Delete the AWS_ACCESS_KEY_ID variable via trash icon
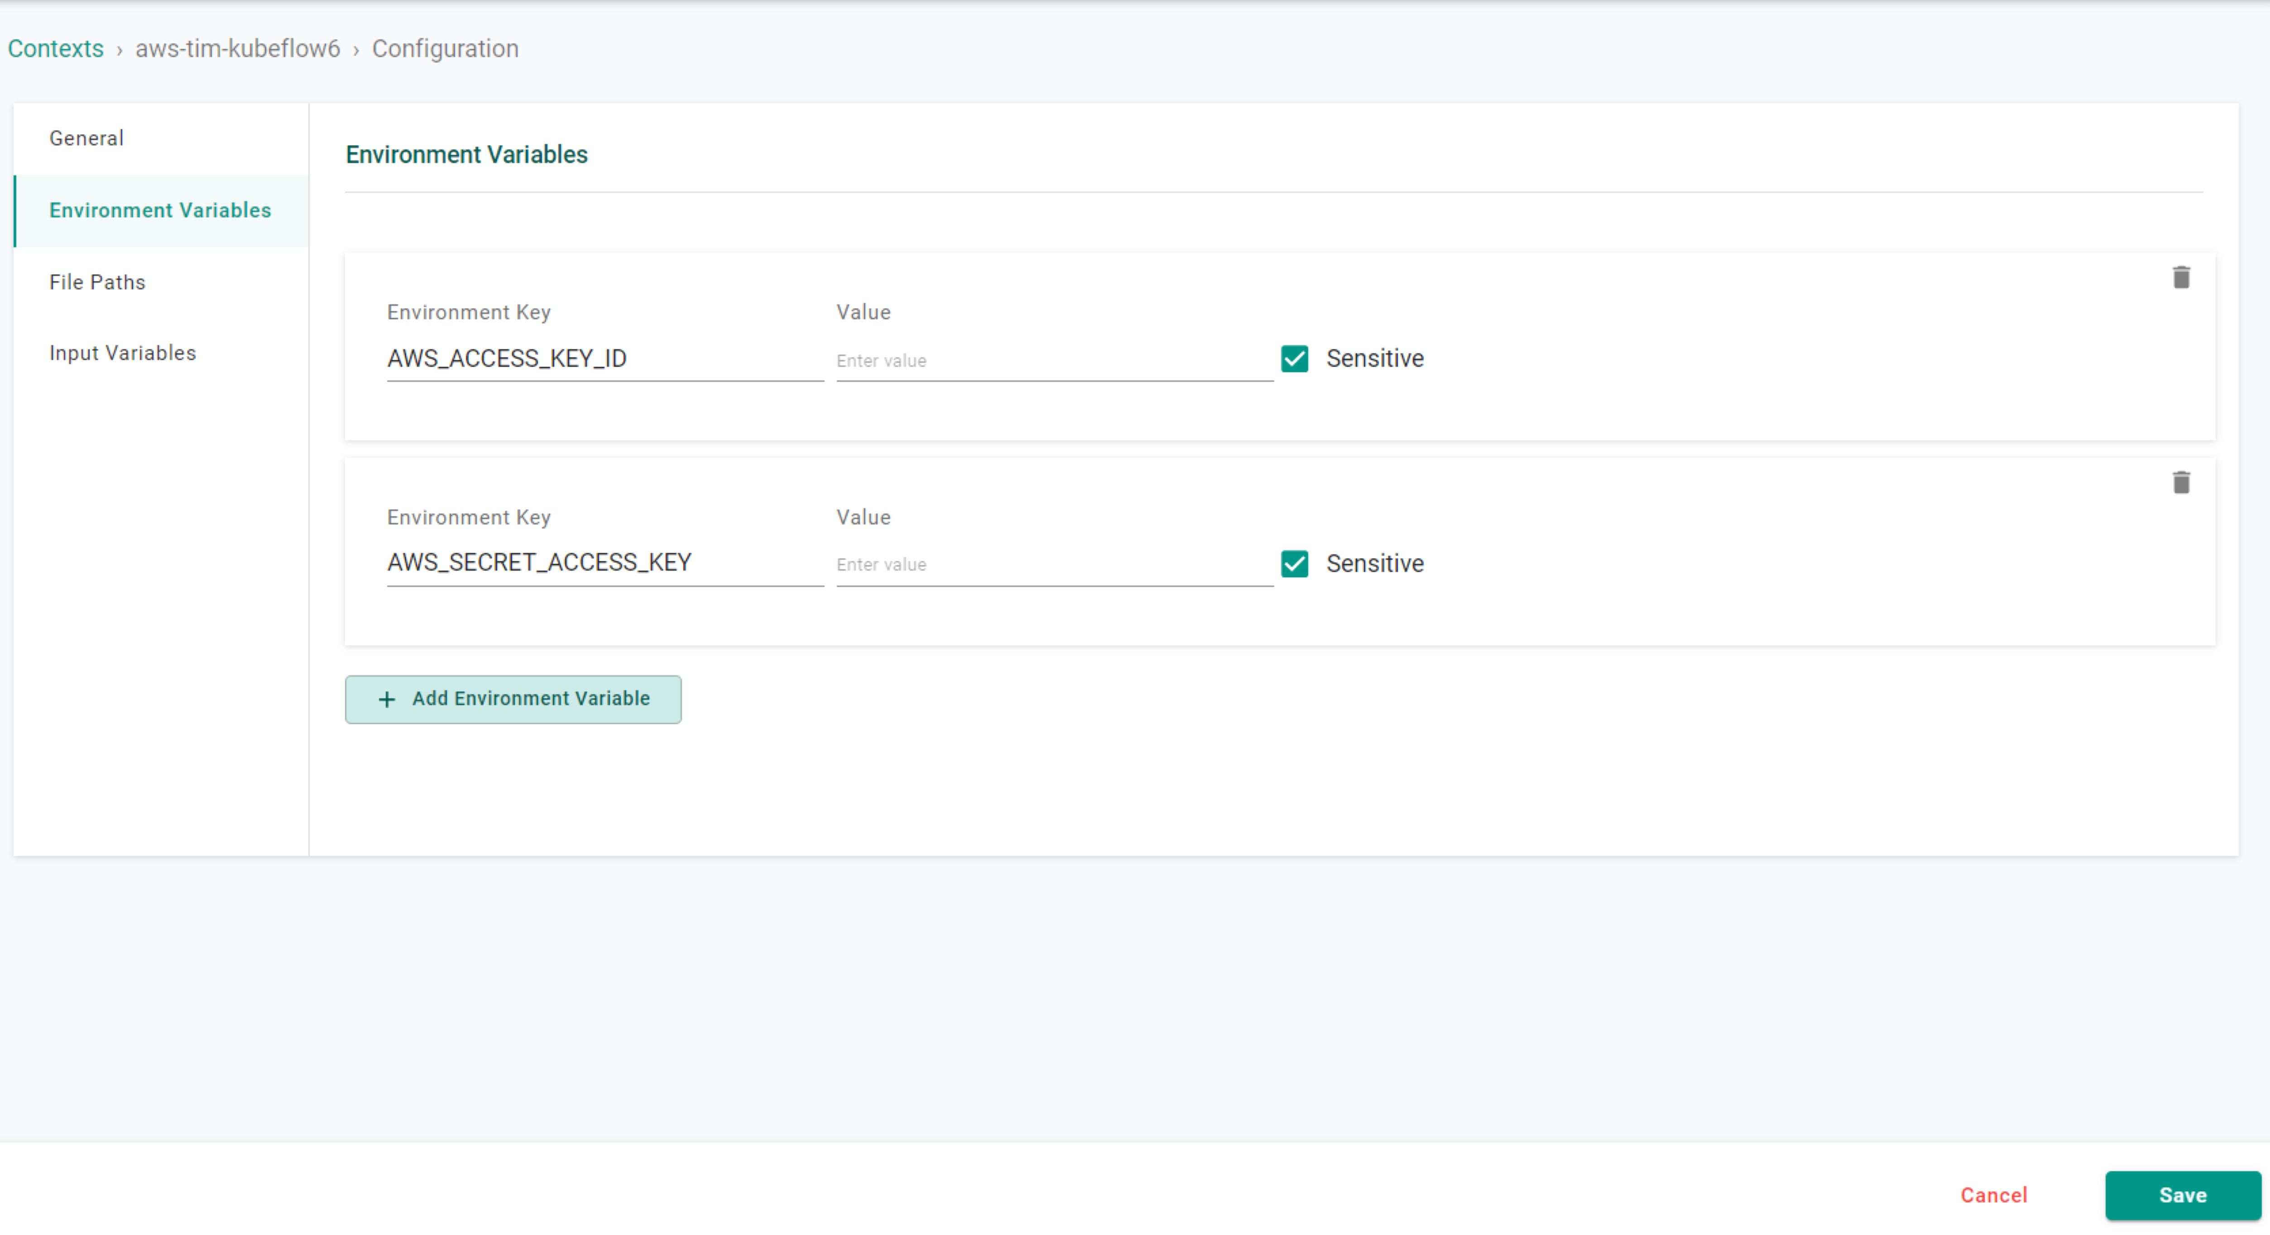Viewport: 2270px width, 1235px height. click(x=2181, y=278)
